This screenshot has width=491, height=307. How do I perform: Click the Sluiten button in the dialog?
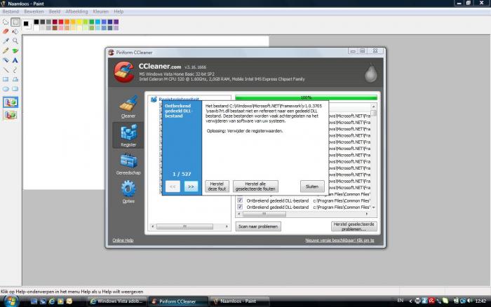coord(312,186)
